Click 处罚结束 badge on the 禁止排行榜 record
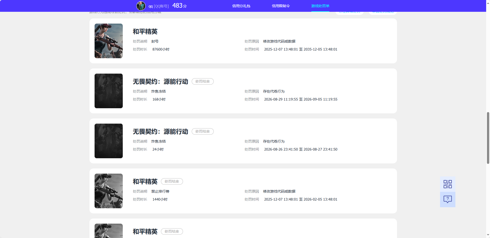The height and width of the screenshot is (238, 490). pos(172,181)
